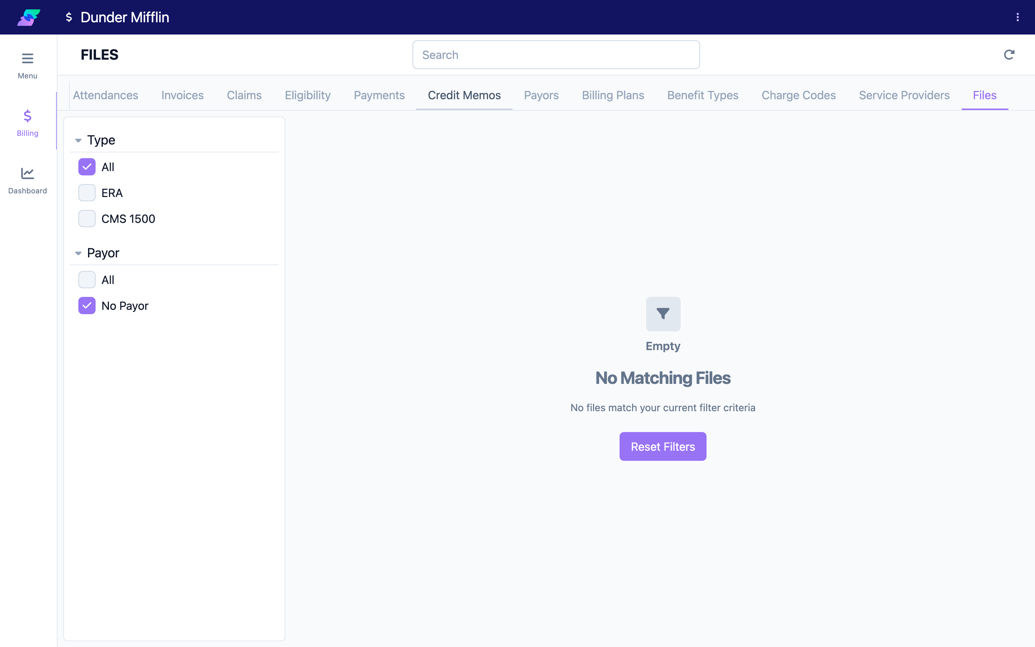Check the ERA type checkbox
Screen dimensions: 1035x647
click(x=87, y=193)
